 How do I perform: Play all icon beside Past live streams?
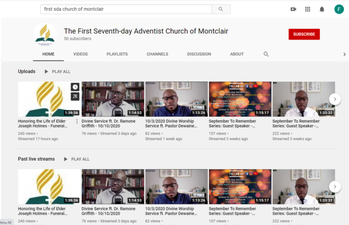pyautogui.click(x=66, y=159)
